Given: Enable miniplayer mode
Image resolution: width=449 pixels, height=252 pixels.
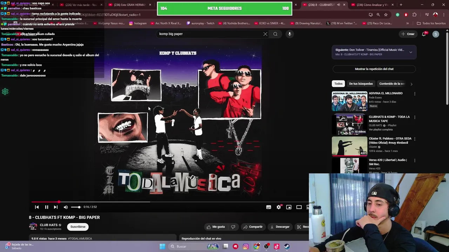Looking at the screenshot, I should pos(289,207).
